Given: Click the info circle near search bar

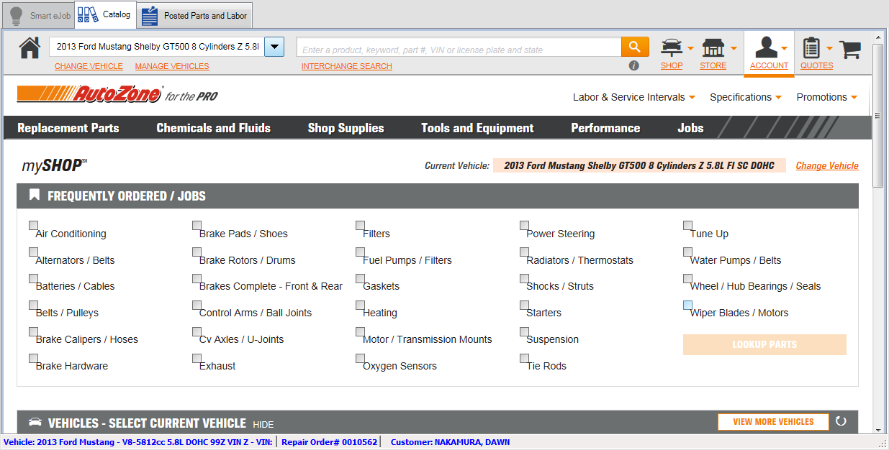Looking at the screenshot, I should click(633, 65).
